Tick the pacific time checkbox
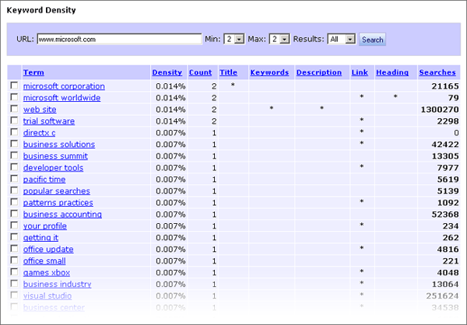 (x=14, y=179)
